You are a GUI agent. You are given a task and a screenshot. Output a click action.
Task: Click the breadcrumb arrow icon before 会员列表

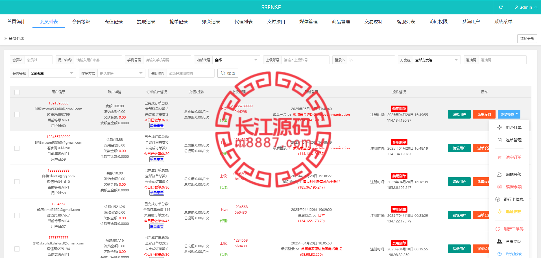6,39
